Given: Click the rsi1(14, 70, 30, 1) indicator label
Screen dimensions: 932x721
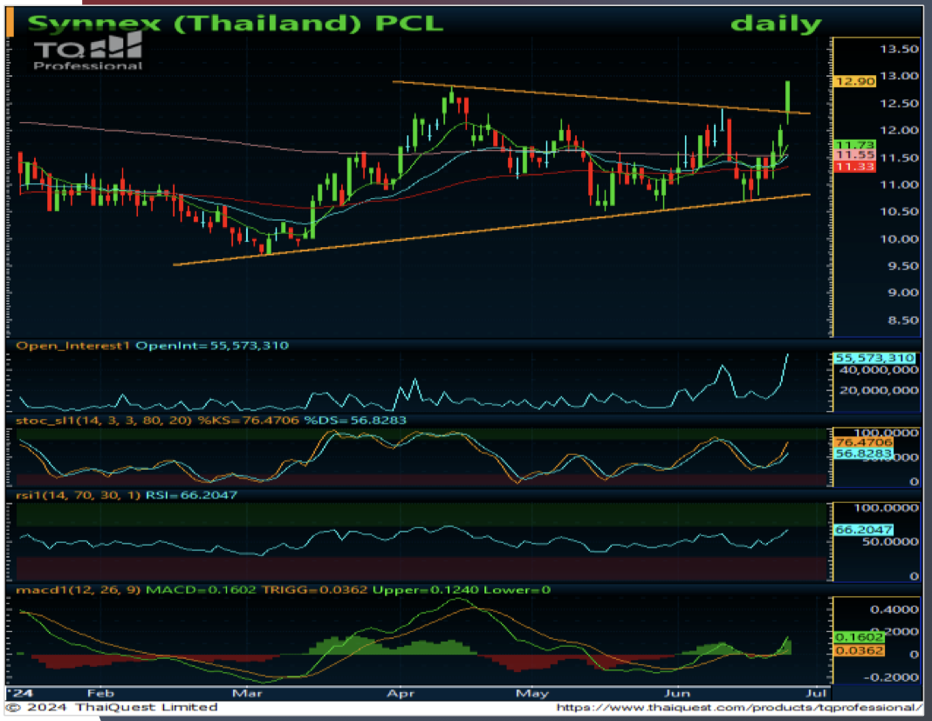Looking at the screenshot, I should pos(79,495).
